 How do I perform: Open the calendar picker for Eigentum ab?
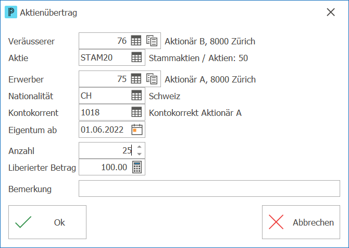137,129
